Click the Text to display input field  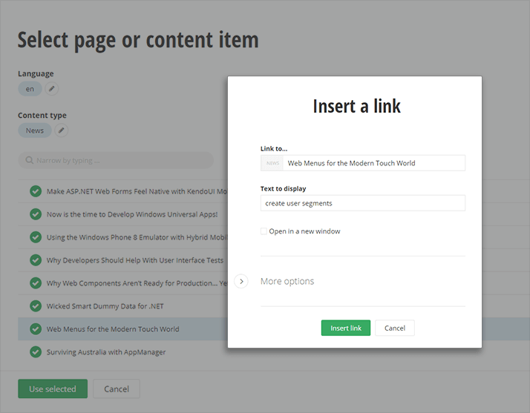pos(363,203)
